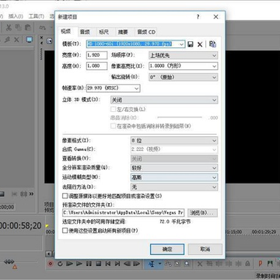Toggle 左/右交换 swap left/right checkbox
280x280 pixels.
click(x=113, y=109)
